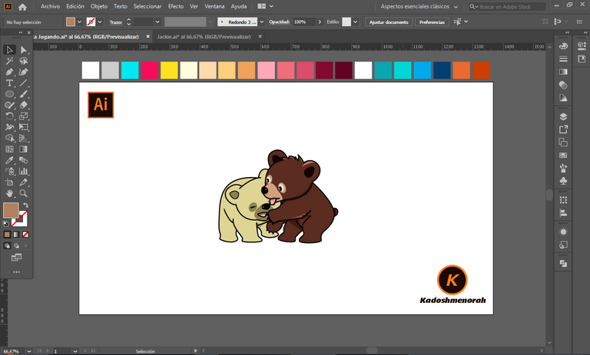Select the Paintbrush tool
Image resolution: width=590 pixels, height=355 pixels.
(23, 94)
